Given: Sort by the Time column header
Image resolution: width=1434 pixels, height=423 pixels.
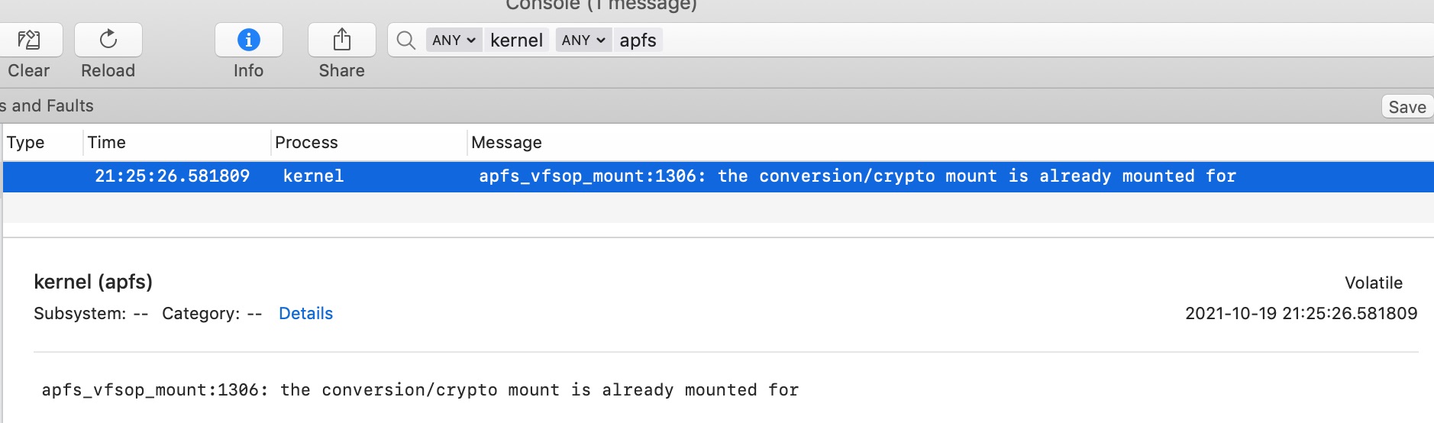Looking at the screenshot, I should tap(107, 143).
